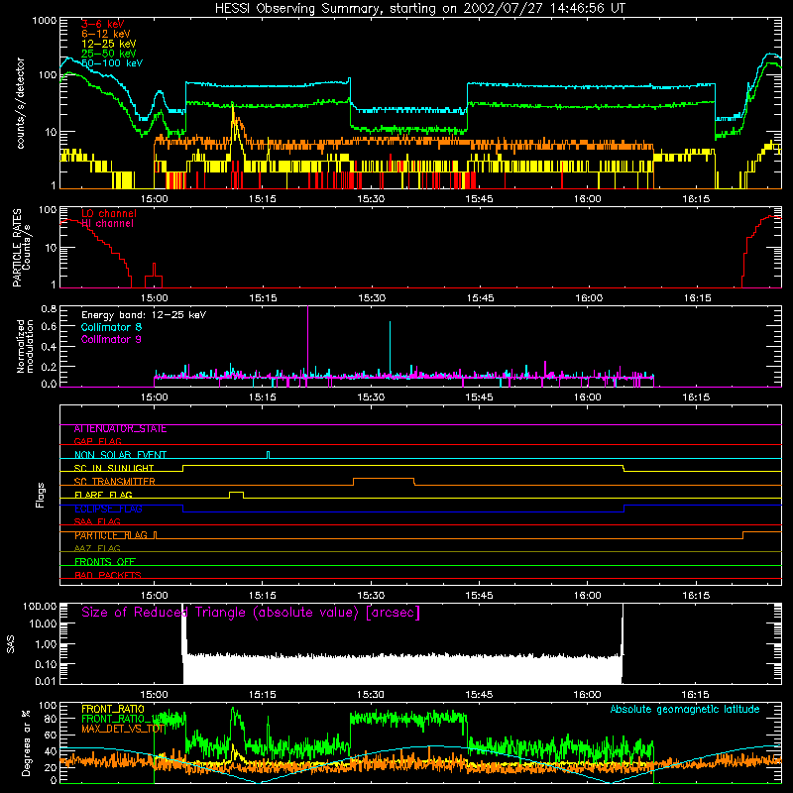Select the Collimator 8 legend entry
The width and height of the screenshot is (793, 793).
[111, 327]
